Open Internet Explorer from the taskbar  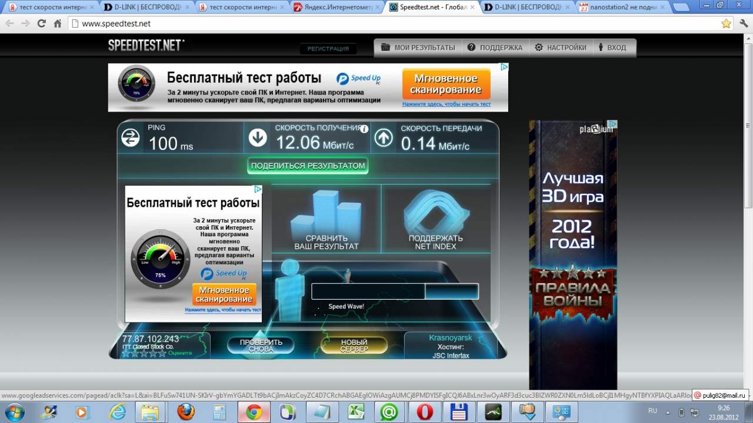(116, 412)
